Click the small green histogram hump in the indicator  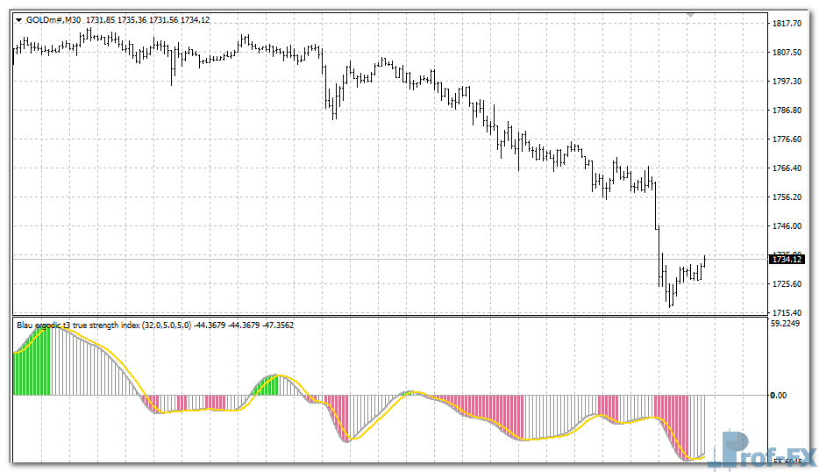coord(269,386)
